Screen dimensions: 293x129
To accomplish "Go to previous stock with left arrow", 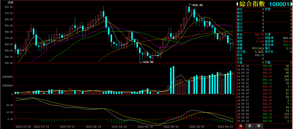I will tap(237, 4).
